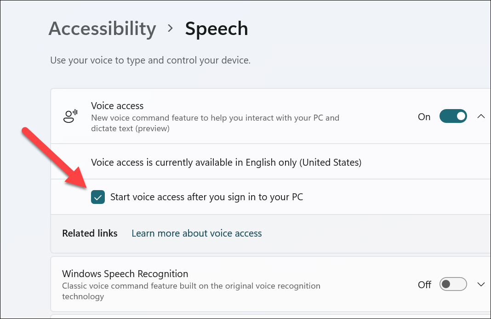Turn off the Voice access toggle

[x=453, y=116]
